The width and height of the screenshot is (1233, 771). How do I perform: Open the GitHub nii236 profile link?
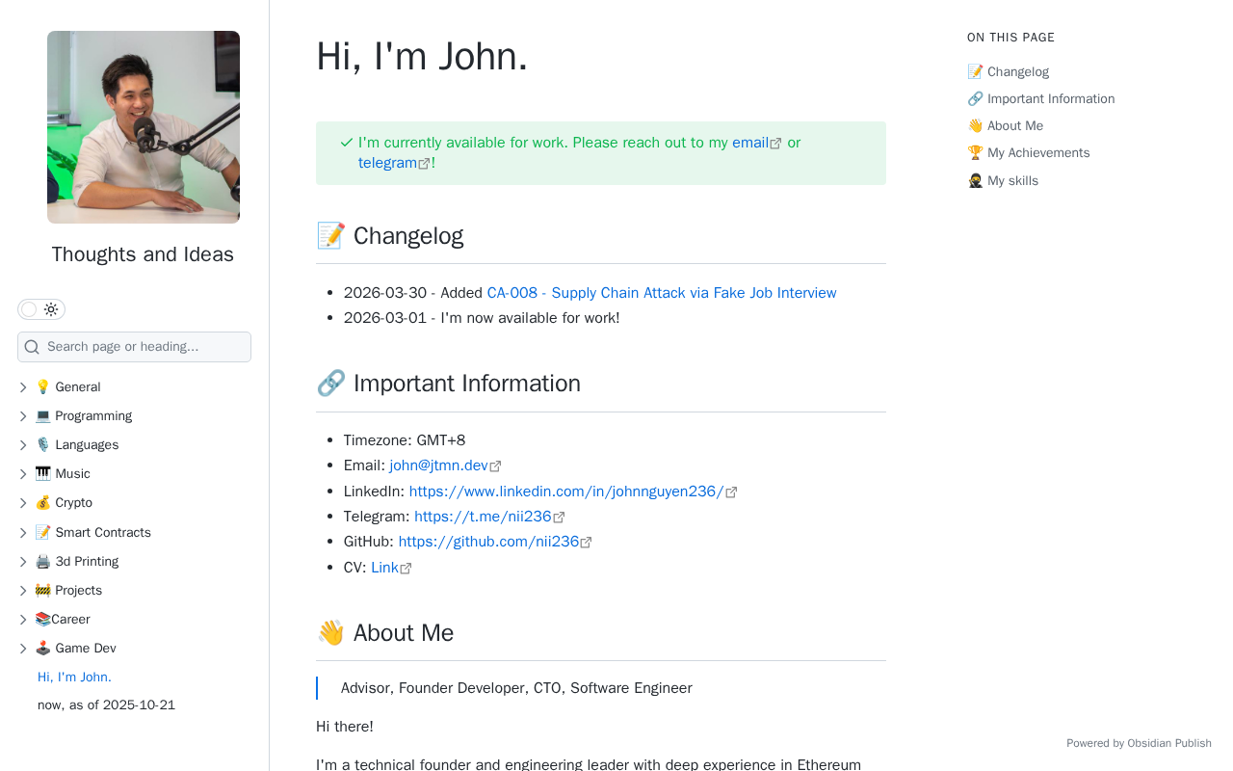tap(488, 542)
